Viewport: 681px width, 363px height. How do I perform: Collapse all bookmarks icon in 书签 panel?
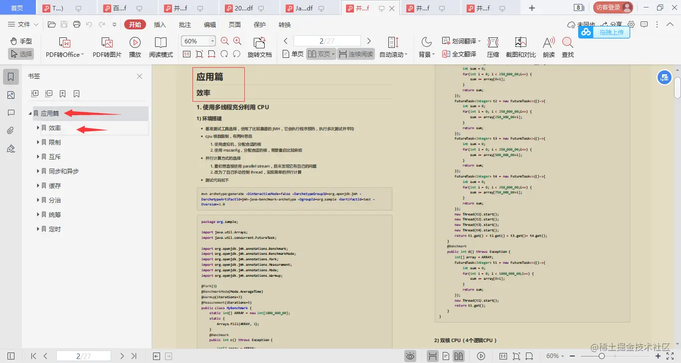point(49,94)
